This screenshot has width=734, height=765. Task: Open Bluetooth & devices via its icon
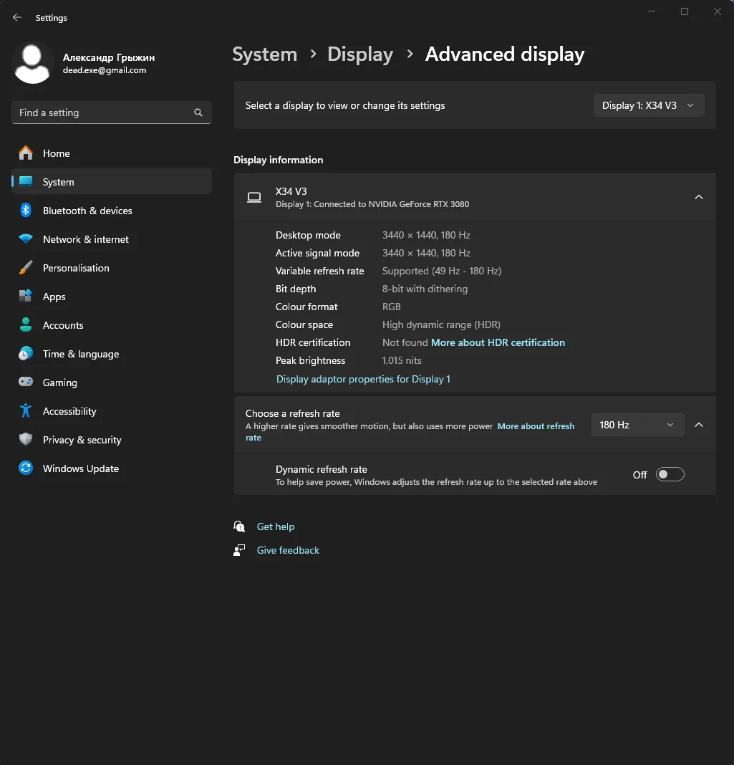[x=26, y=211]
